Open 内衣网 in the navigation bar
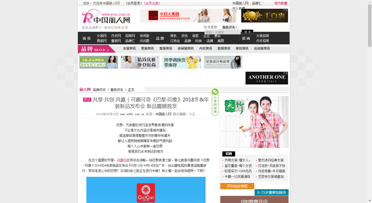 [116, 36]
